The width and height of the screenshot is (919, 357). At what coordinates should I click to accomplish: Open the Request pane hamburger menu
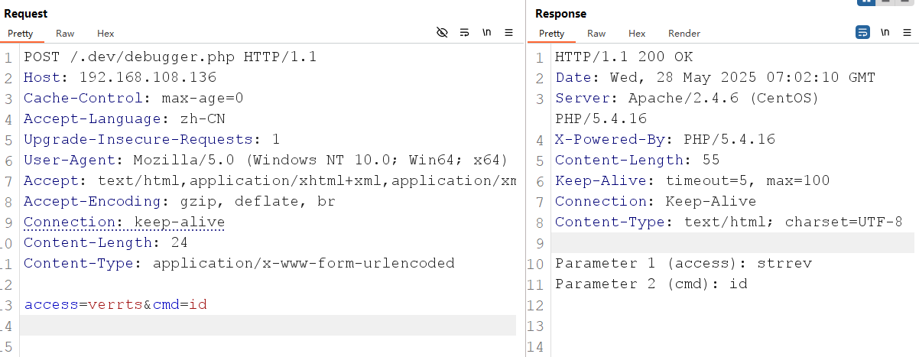coord(509,33)
